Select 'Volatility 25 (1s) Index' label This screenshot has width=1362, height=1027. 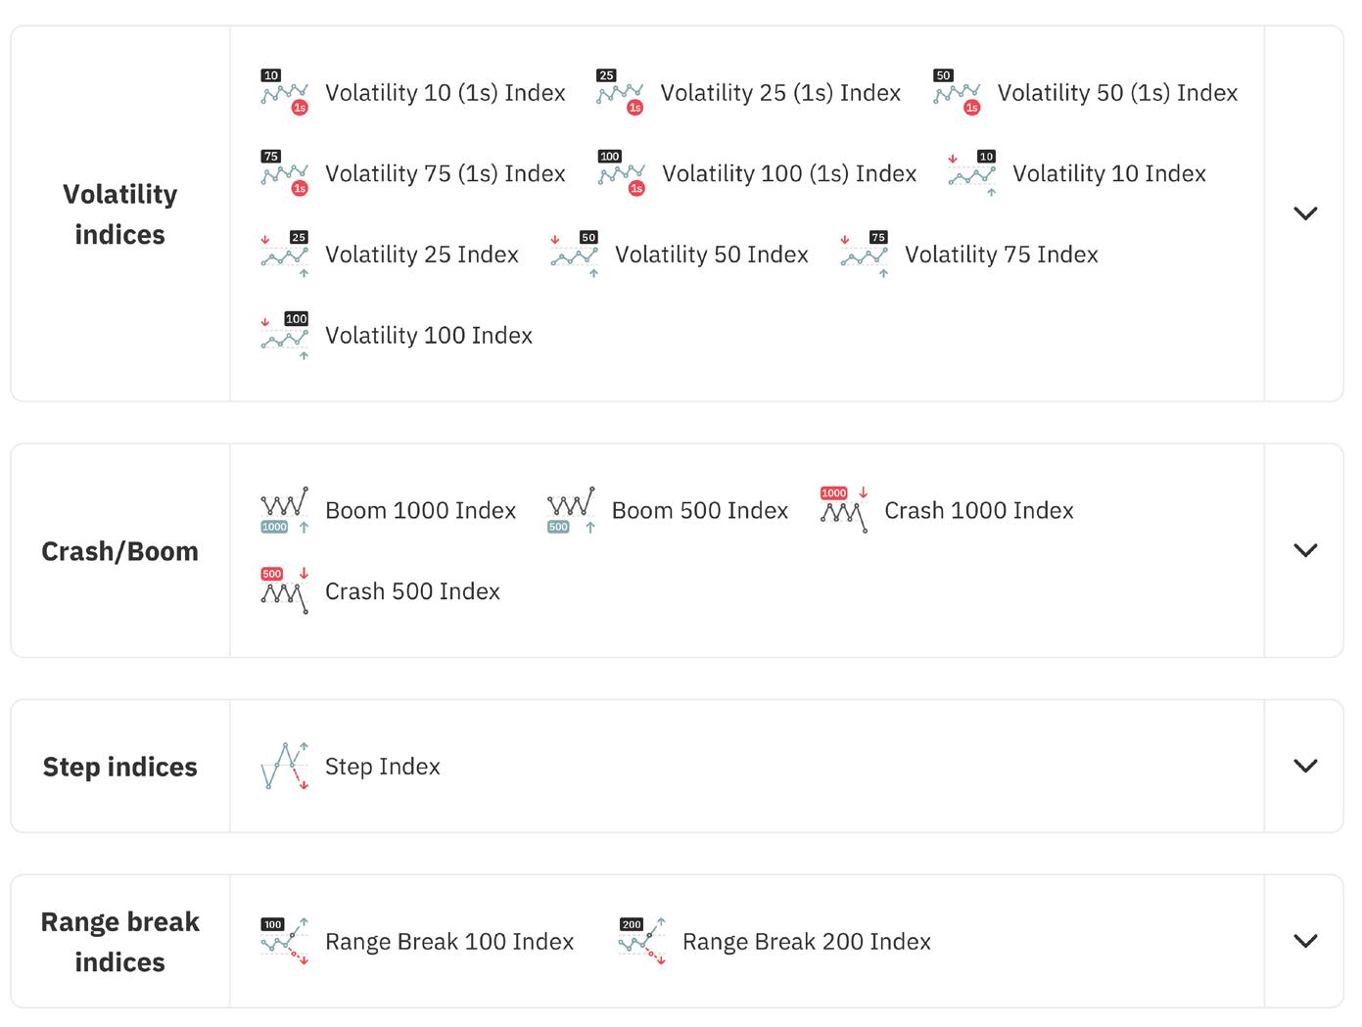tap(780, 93)
